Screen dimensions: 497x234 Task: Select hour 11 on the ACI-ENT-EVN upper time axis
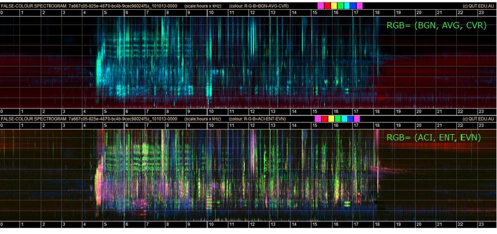coord(231,125)
